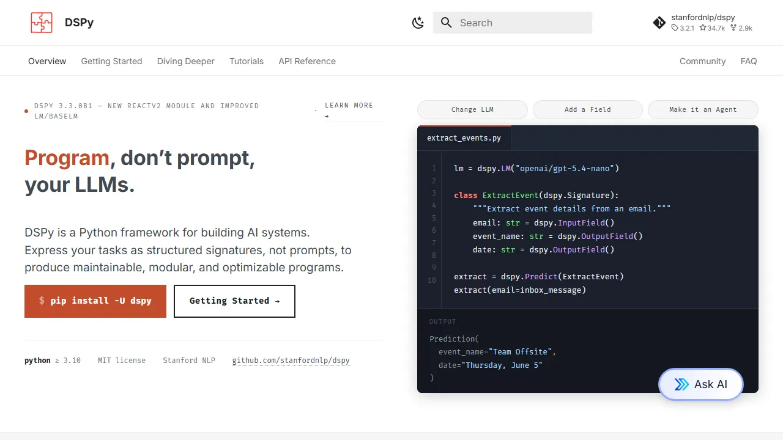Click the extract_events.py file tab

464,138
